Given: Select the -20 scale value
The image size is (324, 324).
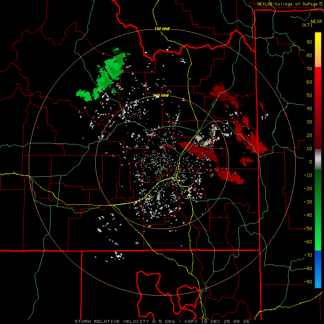Looking at the screenshot, I should coord(308,189).
